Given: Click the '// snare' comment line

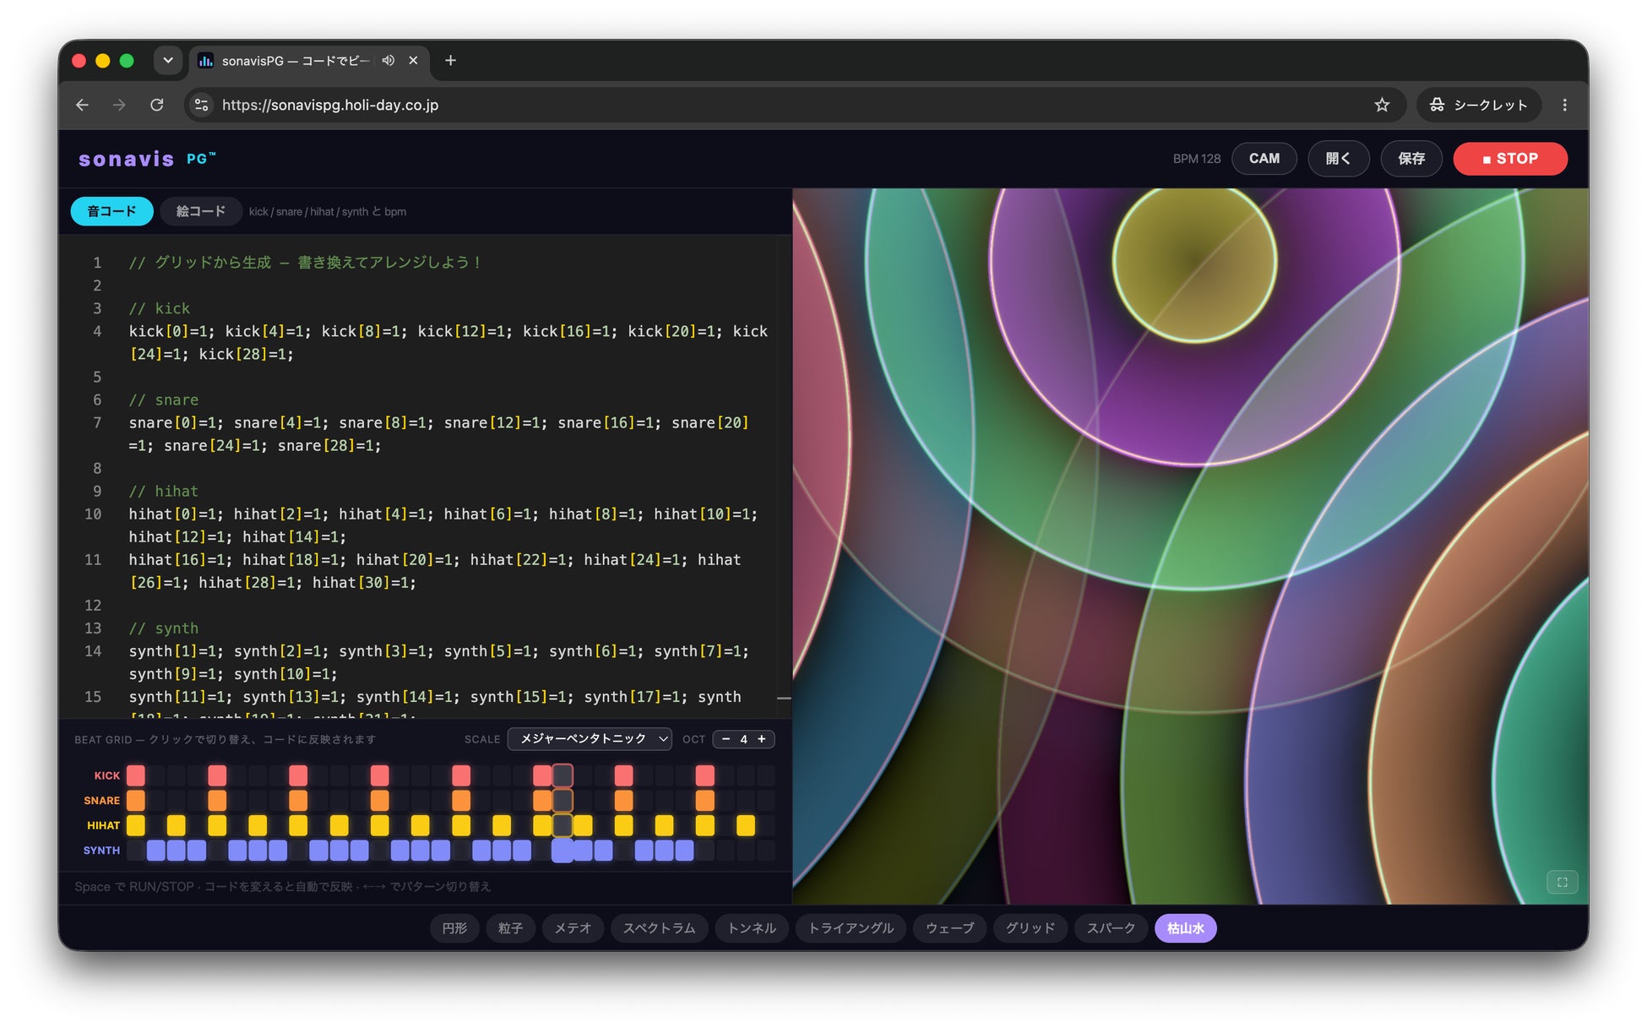Looking at the screenshot, I should [164, 400].
